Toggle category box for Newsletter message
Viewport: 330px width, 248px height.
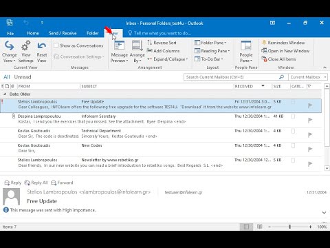pyautogui.click(x=293, y=161)
